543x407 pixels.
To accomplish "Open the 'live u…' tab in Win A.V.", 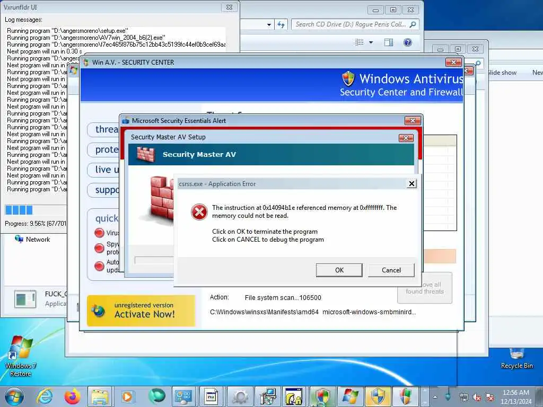I will [x=103, y=170].
